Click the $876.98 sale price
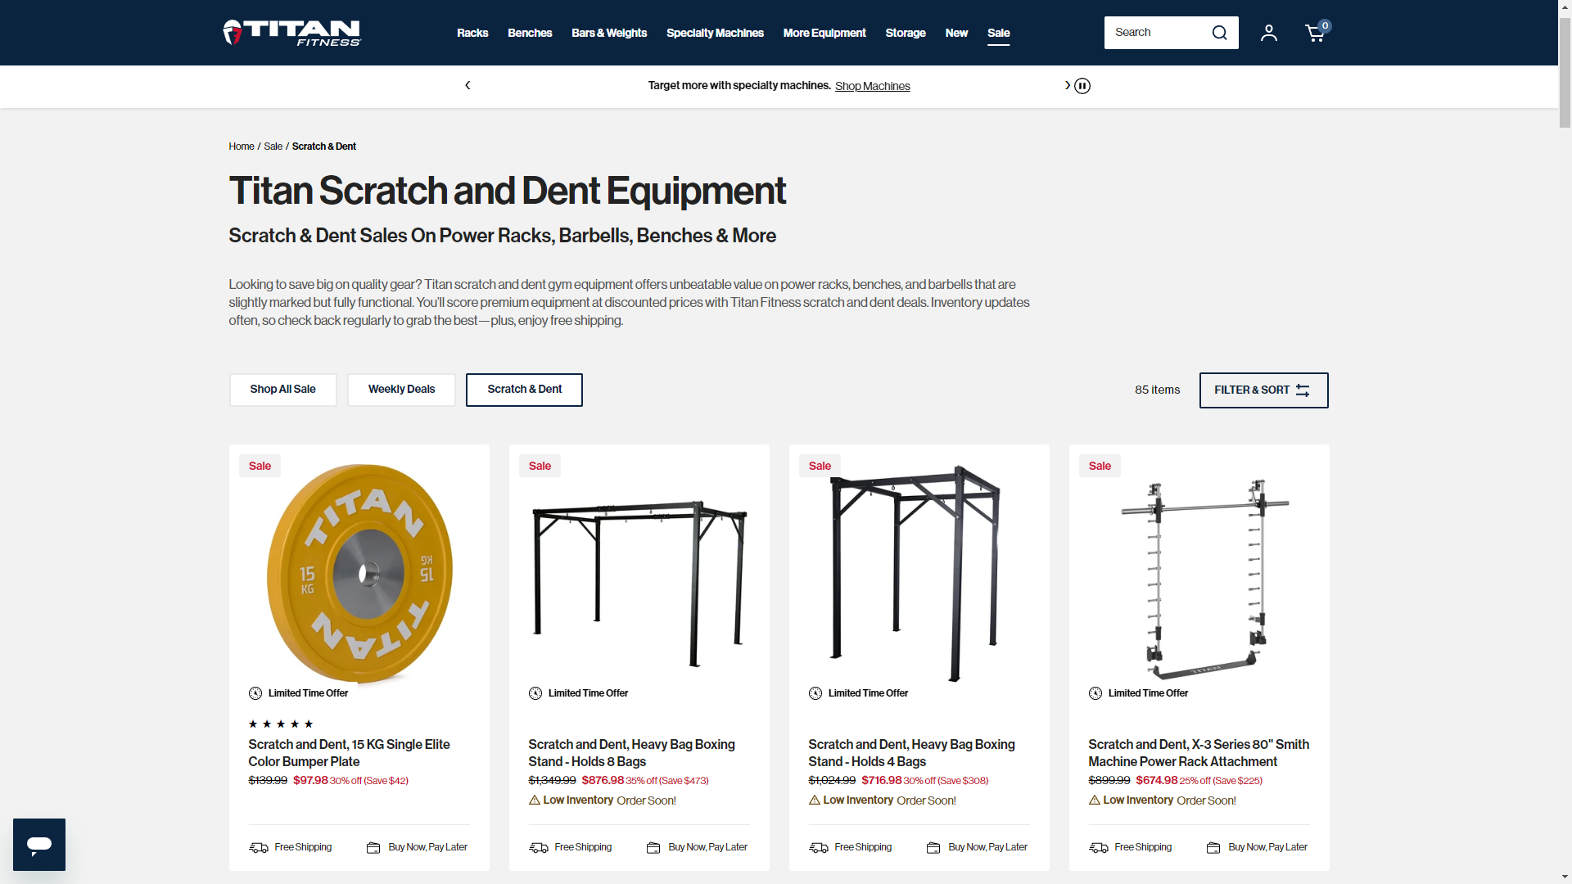Image resolution: width=1572 pixels, height=884 pixels. (603, 780)
